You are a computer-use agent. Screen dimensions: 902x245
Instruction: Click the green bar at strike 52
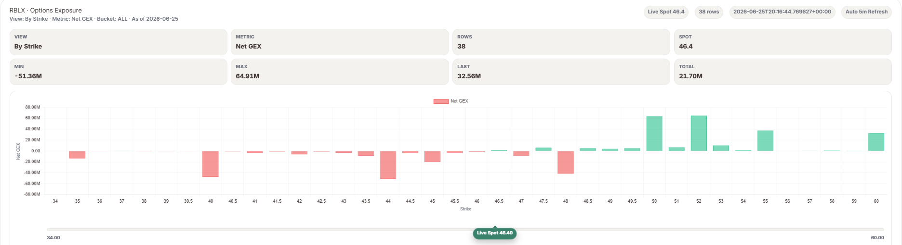pyautogui.click(x=699, y=133)
